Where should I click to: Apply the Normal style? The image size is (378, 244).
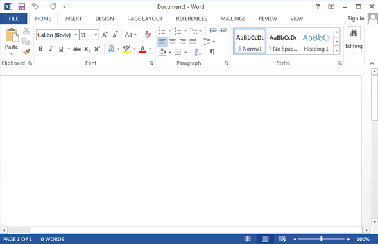tap(250, 42)
